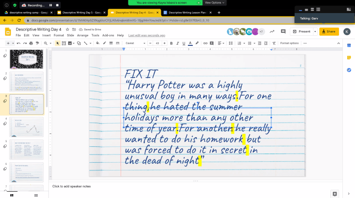Open the text color picker
The height and width of the screenshot is (198, 355).
190,43
